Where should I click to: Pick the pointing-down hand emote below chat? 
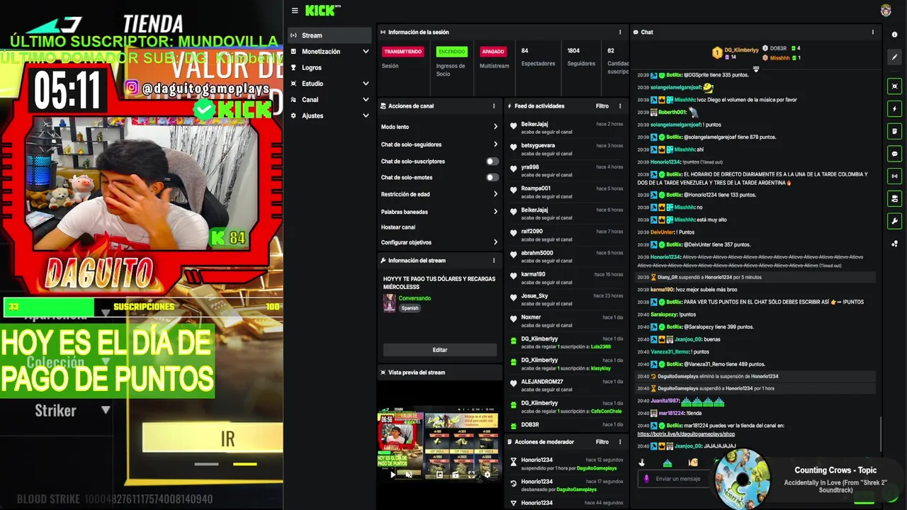pos(642,463)
